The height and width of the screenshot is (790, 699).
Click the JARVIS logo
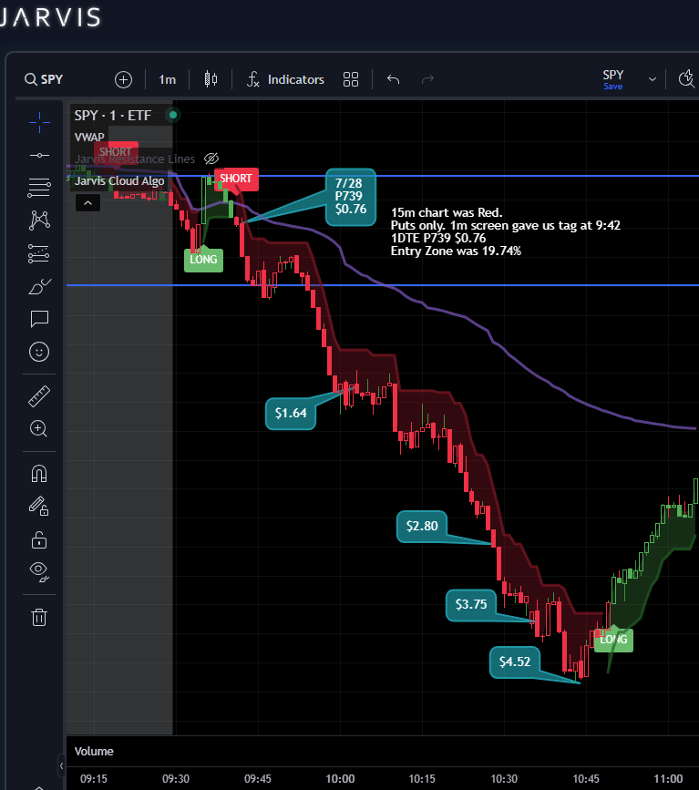pyautogui.click(x=50, y=17)
